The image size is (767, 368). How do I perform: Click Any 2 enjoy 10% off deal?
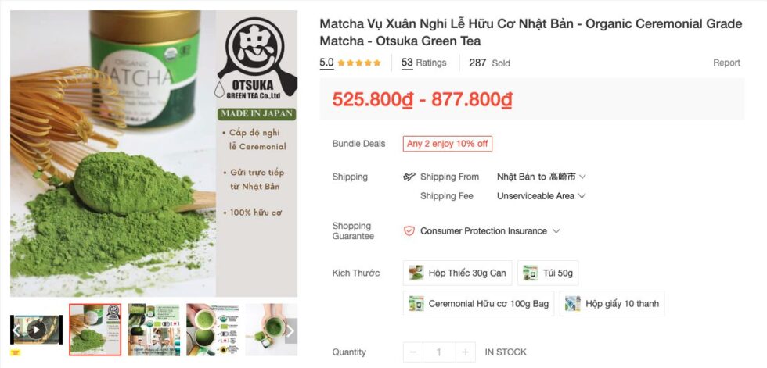coord(448,144)
